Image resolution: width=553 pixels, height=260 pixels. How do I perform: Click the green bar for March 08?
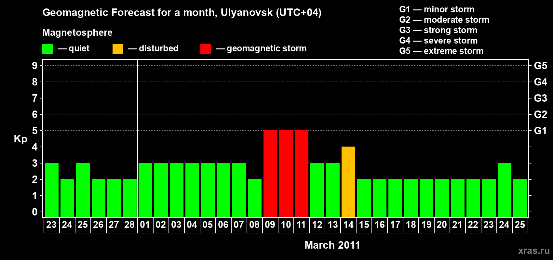255,198
